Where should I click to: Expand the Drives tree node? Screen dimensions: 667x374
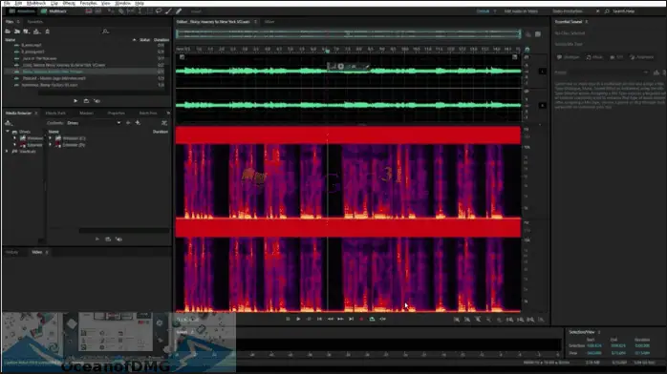[x=8, y=132]
